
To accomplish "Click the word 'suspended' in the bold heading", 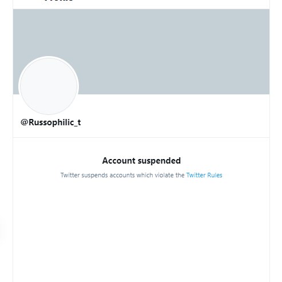I will point(159,161).
